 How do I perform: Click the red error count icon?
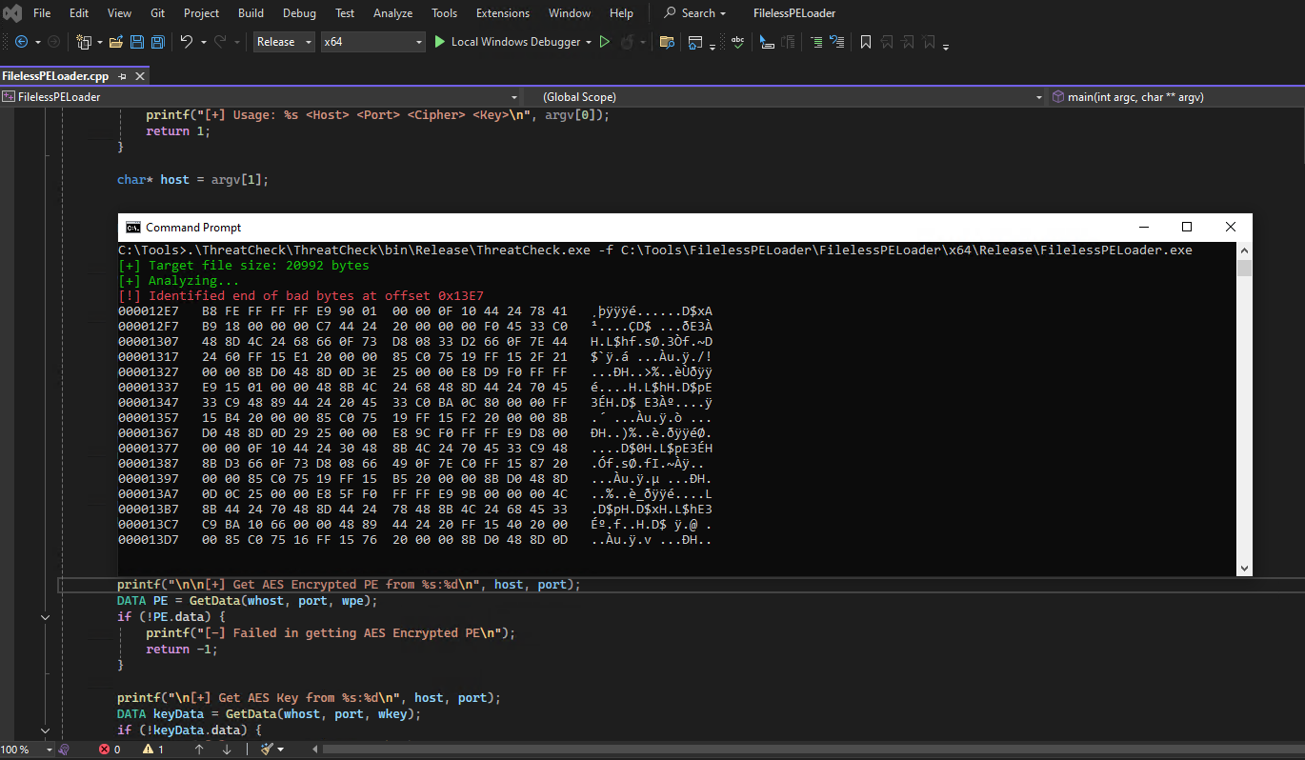click(104, 750)
